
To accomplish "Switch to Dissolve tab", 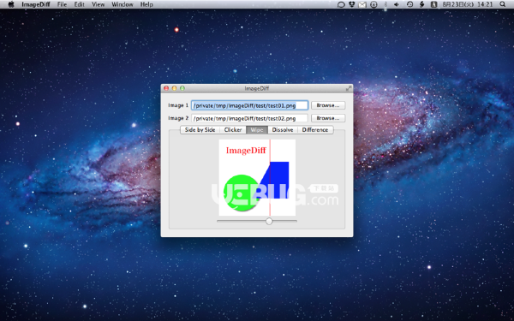I will tap(283, 130).
